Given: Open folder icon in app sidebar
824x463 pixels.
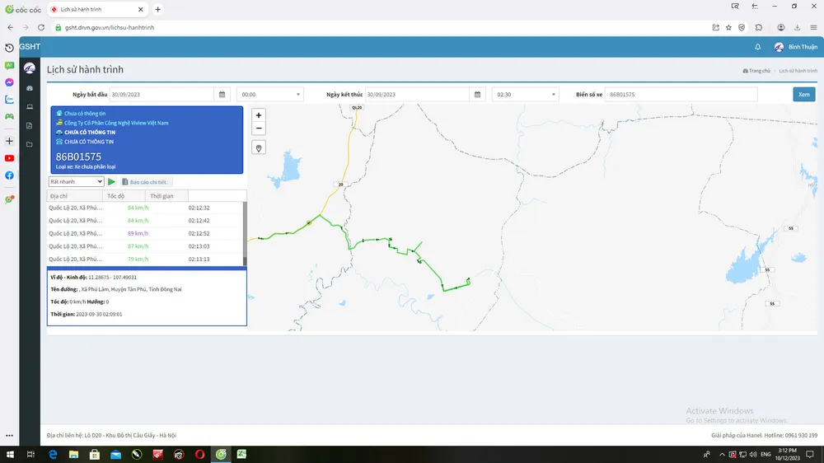Looking at the screenshot, I should tap(30, 144).
